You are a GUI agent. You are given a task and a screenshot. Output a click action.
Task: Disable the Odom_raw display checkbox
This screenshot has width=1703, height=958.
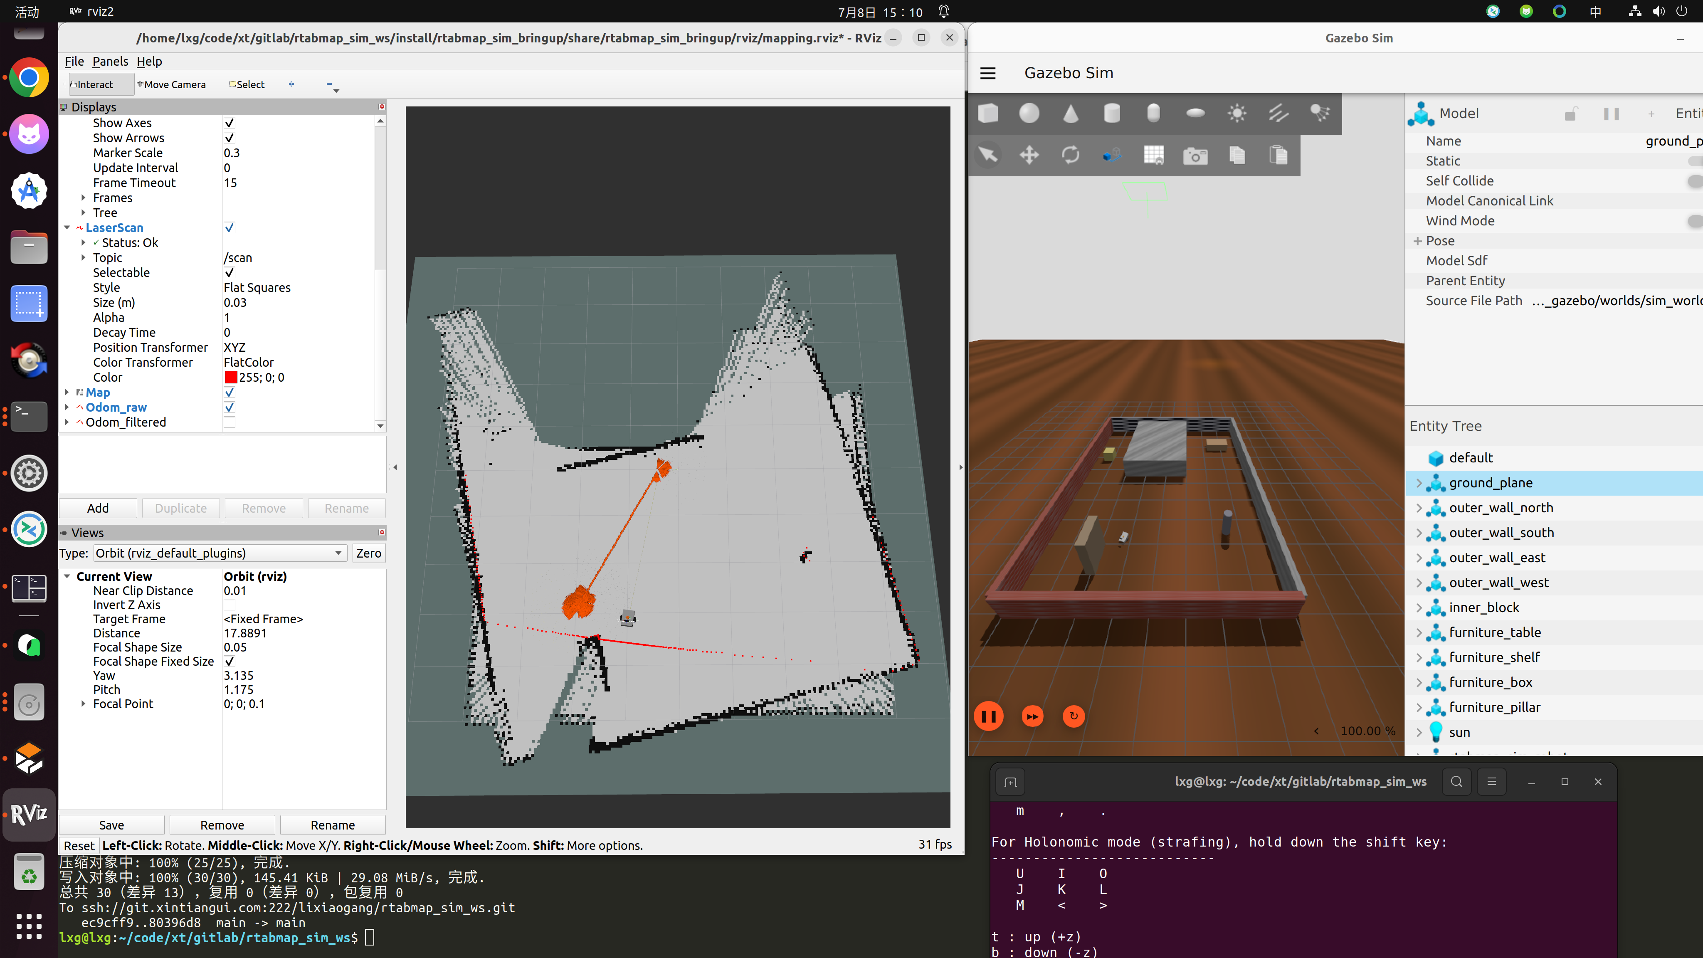click(230, 407)
